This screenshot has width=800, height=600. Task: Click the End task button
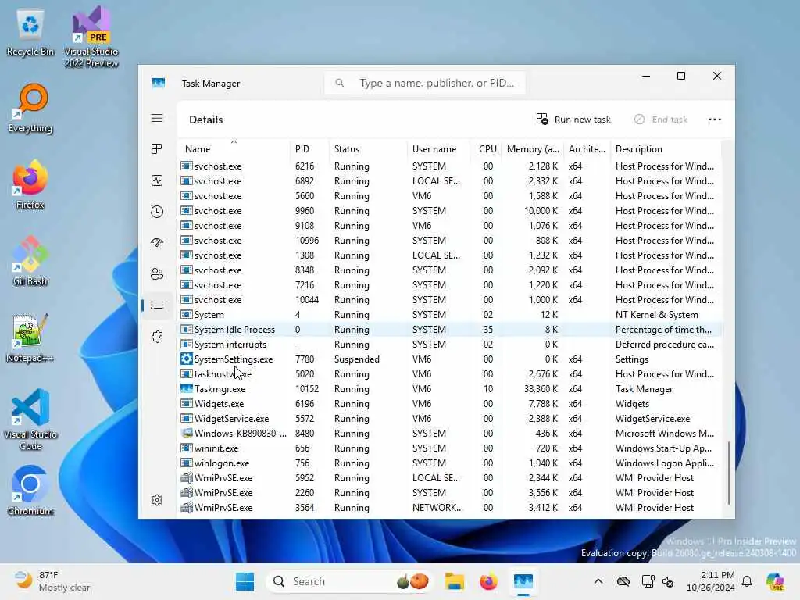661,120
